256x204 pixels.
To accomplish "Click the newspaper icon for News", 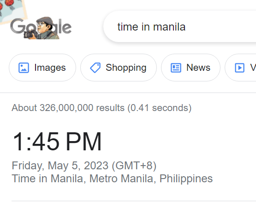I will pyautogui.click(x=176, y=68).
